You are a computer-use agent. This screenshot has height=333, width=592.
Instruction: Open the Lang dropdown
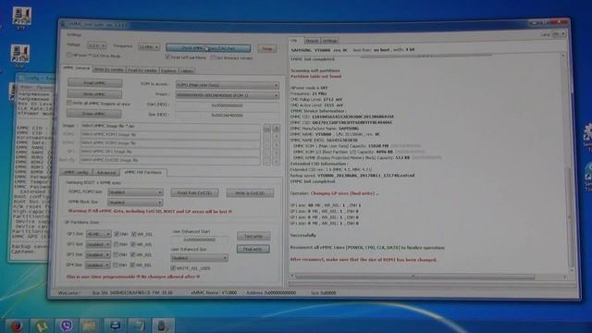[559, 34]
